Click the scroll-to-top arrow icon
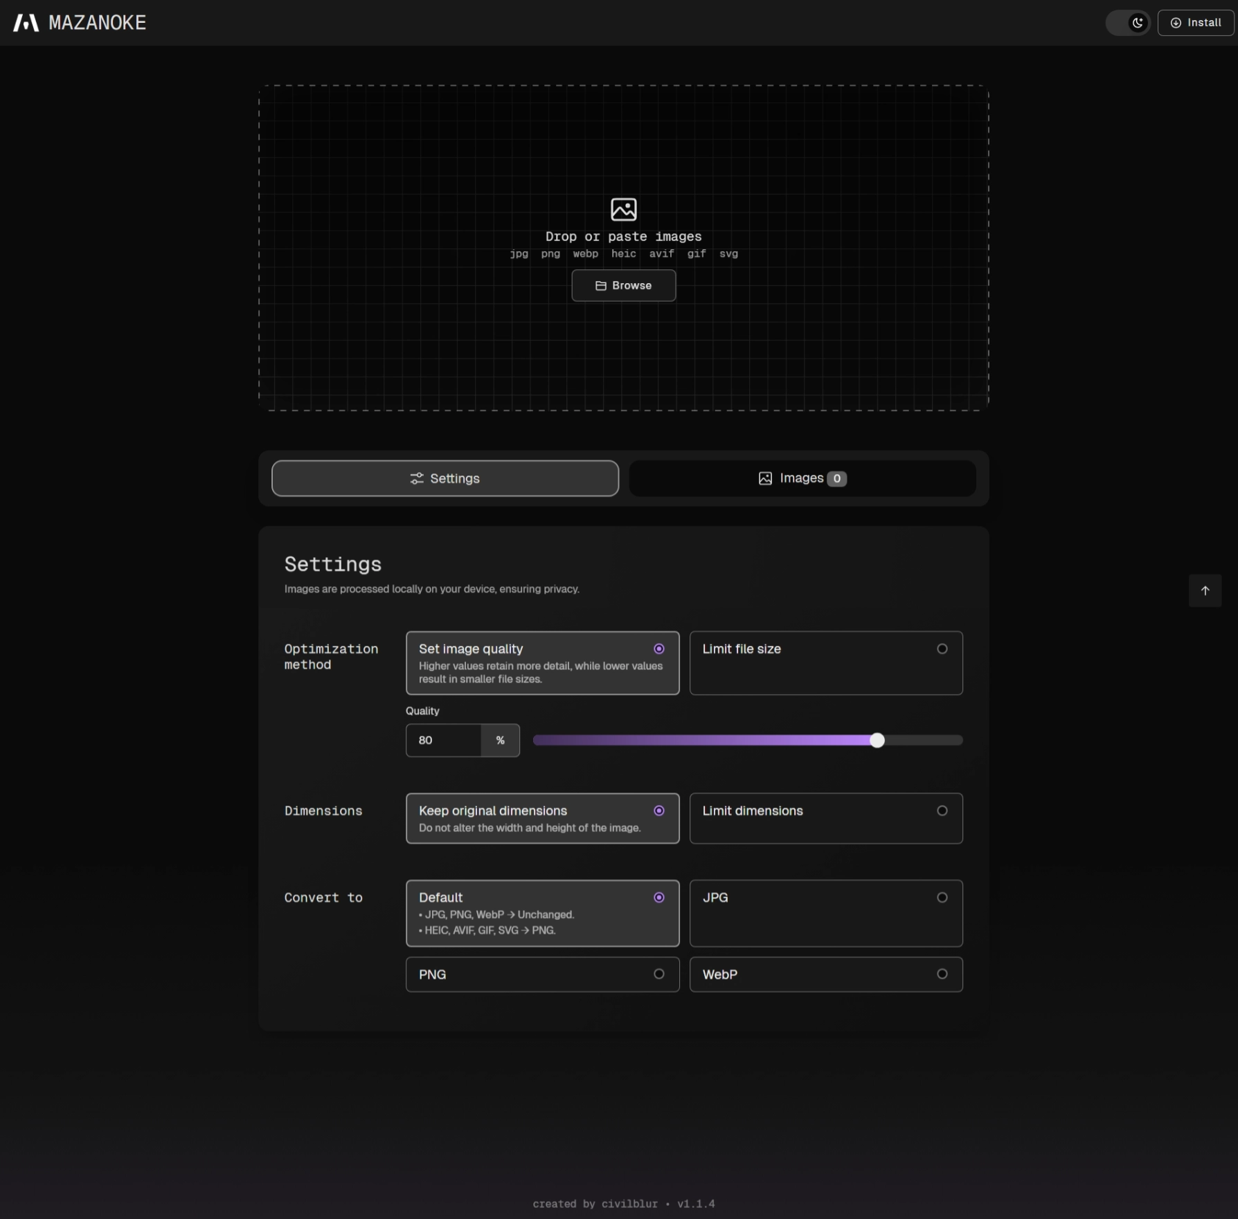Viewport: 1238px width, 1219px height. [x=1205, y=590]
